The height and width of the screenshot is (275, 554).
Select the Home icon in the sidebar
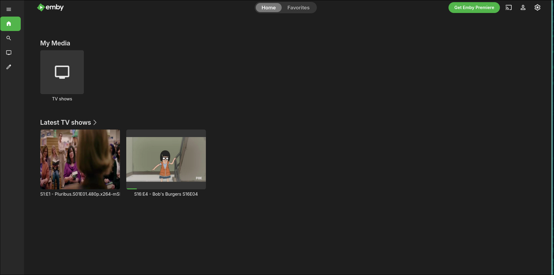pos(10,24)
